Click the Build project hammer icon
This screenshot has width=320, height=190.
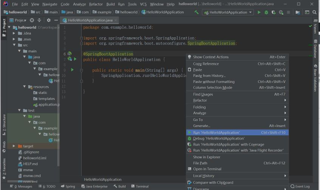coord(196,12)
